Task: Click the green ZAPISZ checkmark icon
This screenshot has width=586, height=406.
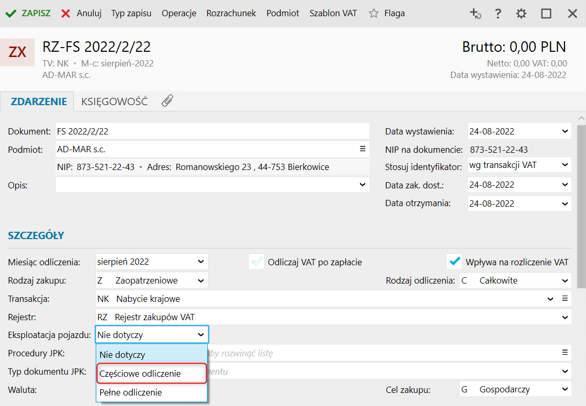Action: coord(10,14)
